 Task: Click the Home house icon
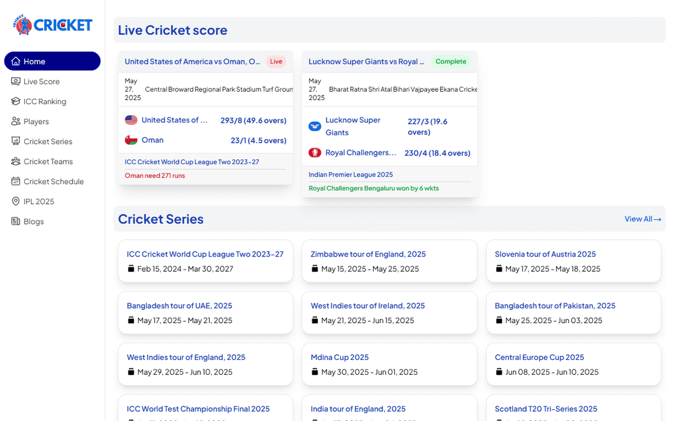pos(16,61)
